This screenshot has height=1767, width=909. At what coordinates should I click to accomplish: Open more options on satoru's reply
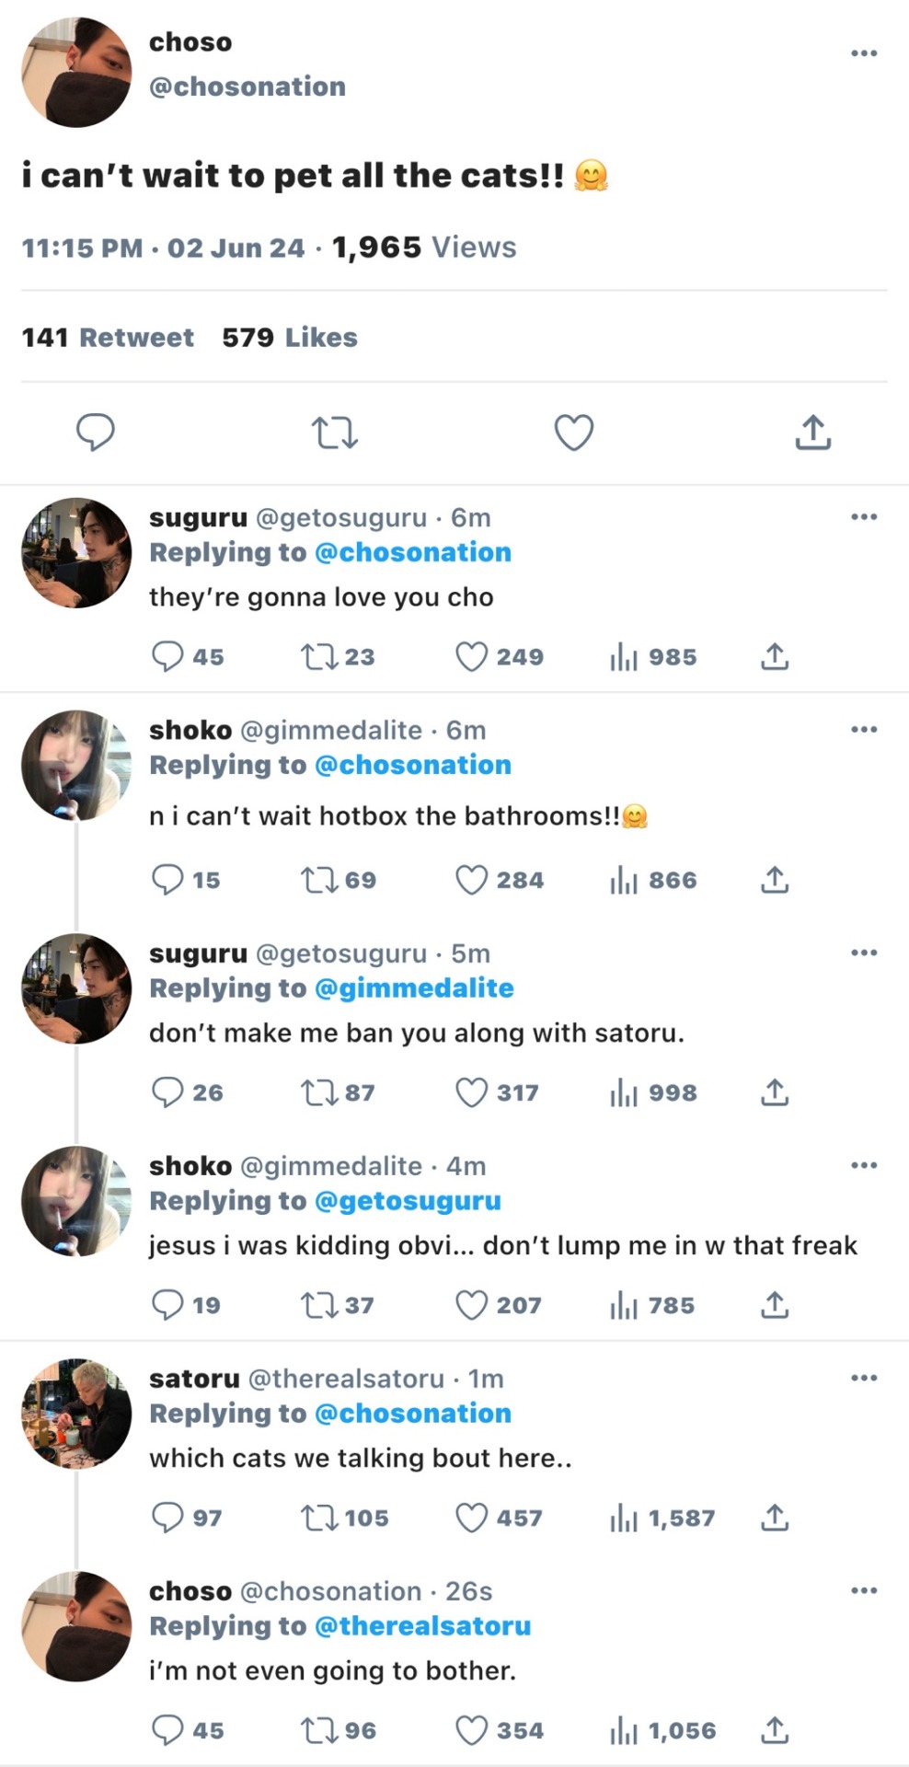point(863,1378)
